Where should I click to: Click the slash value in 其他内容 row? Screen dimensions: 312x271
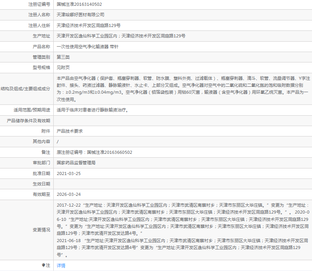coord(58,141)
